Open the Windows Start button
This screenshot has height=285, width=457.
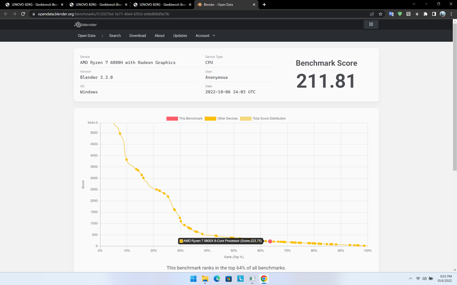pos(193,279)
